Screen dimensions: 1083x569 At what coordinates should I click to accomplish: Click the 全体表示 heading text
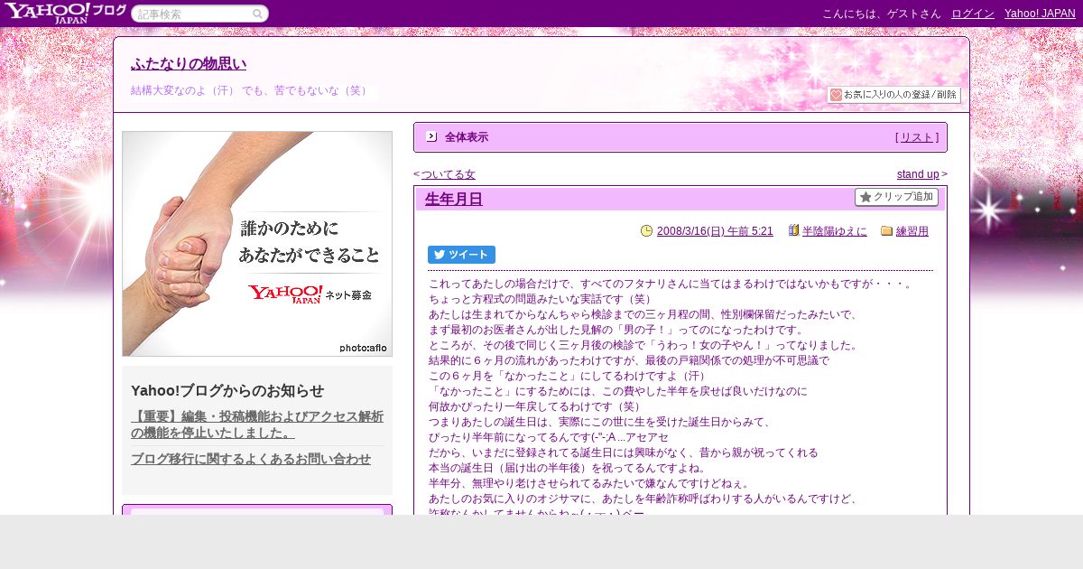click(x=467, y=137)
